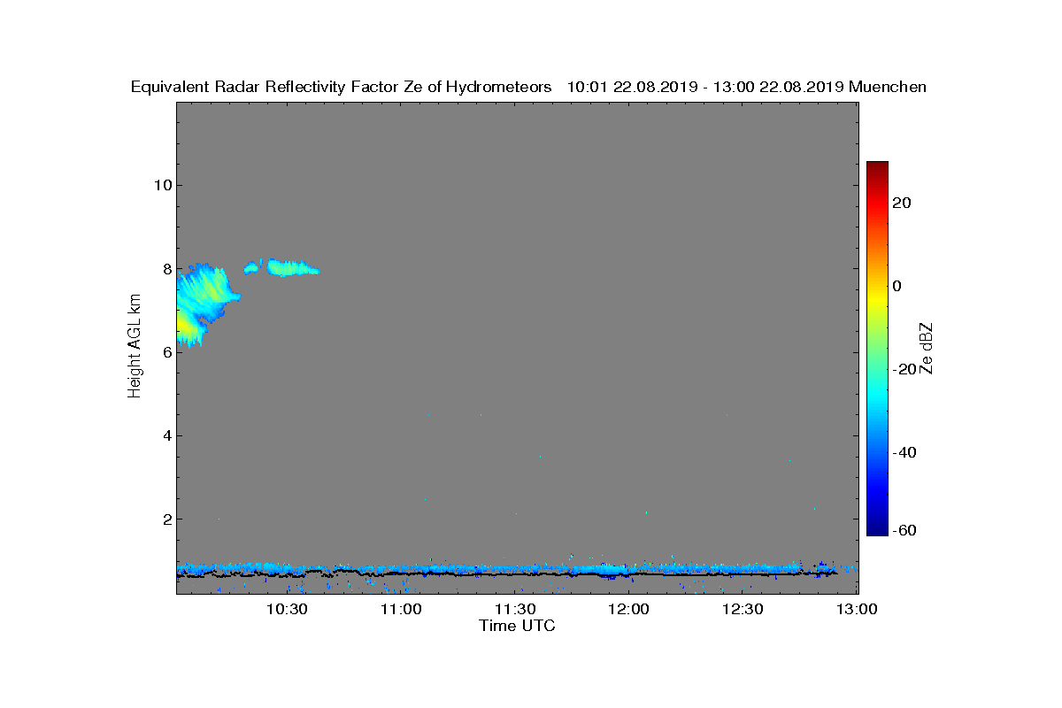Click the colorbar tick label '-40'
The image size is (1062, 708).
(904, 452)
